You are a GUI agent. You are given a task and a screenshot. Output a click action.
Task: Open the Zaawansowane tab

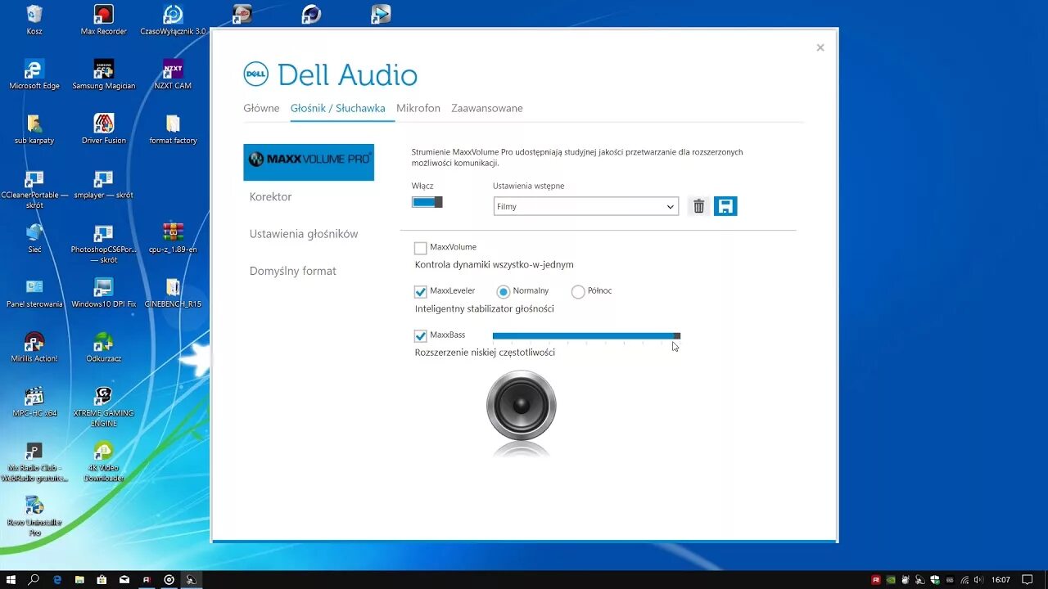[487, 108]
